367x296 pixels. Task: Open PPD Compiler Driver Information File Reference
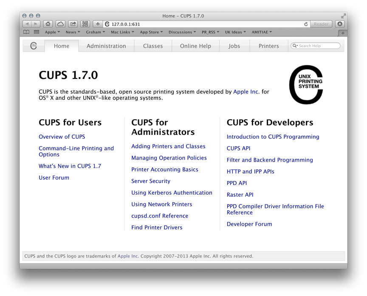point(275,209)
